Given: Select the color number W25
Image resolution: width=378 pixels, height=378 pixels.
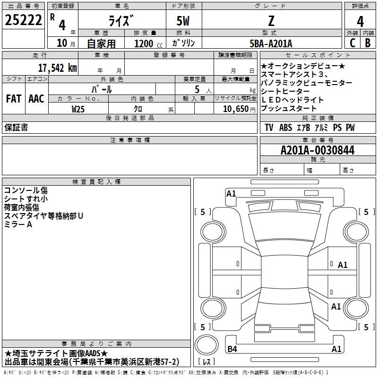Looking at the screenshot, I should click(x=78, y=109).
